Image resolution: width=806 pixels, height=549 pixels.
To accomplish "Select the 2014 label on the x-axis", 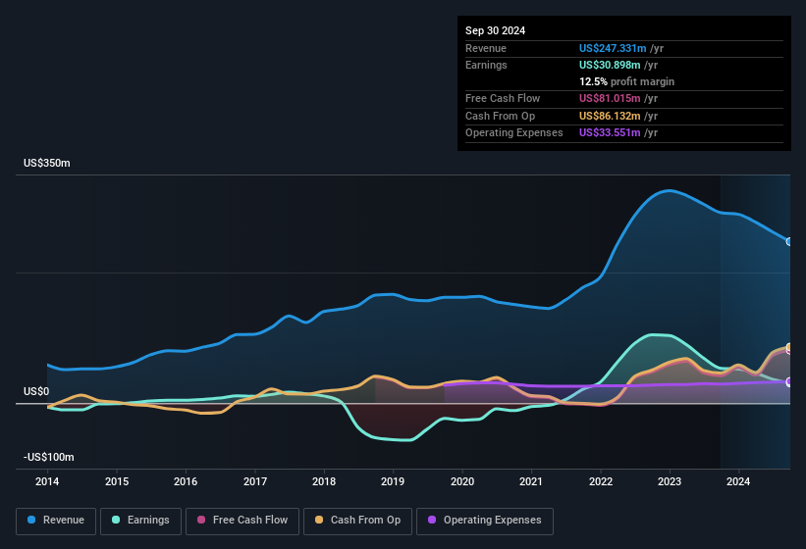I will pos(47,481).
